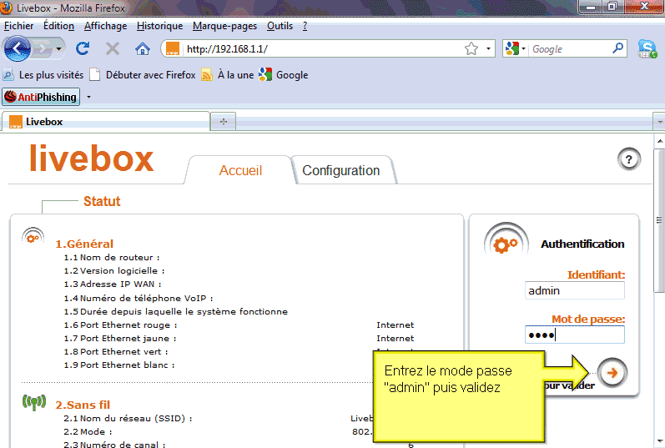Click the 2.Sans fil heading
This screenshot has height=448, width=665.
83,405
